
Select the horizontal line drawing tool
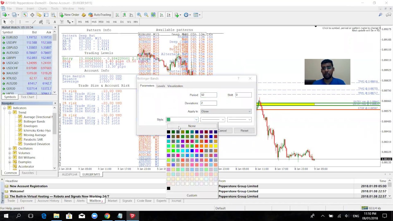[27, 22]
